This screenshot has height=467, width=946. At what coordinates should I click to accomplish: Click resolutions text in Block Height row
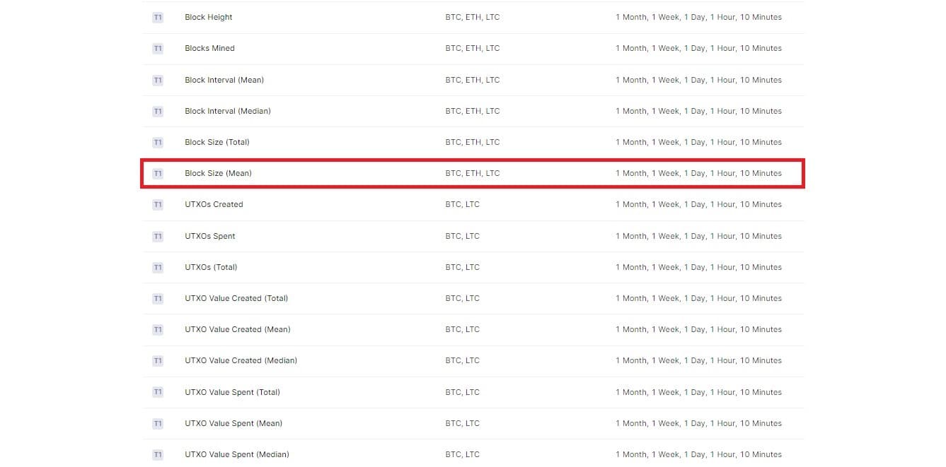point(698,18)
